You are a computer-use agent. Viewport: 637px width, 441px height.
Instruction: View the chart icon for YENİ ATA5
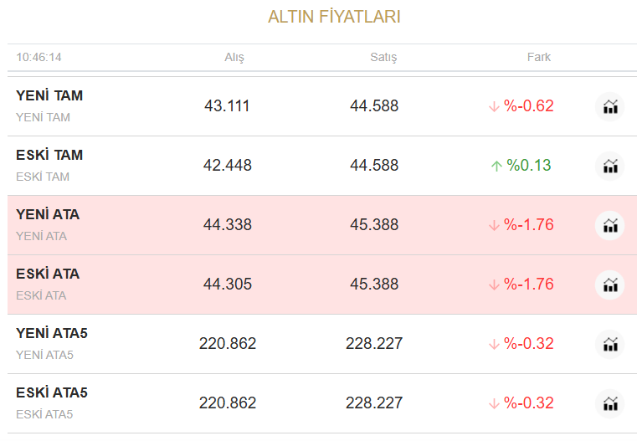[609, 345]
